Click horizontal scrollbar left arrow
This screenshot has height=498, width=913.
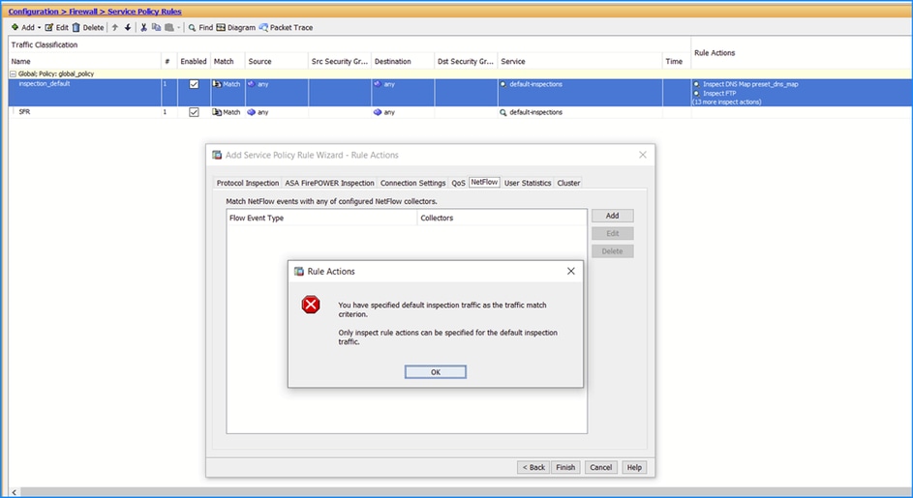14,492
